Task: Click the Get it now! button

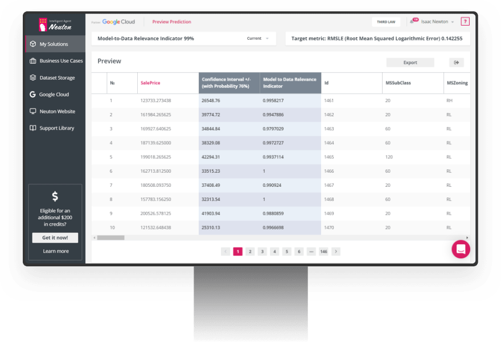Action: 55,238
